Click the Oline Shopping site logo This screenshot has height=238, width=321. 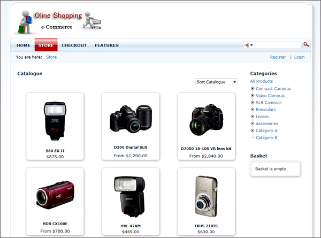(x=58, y=22)
